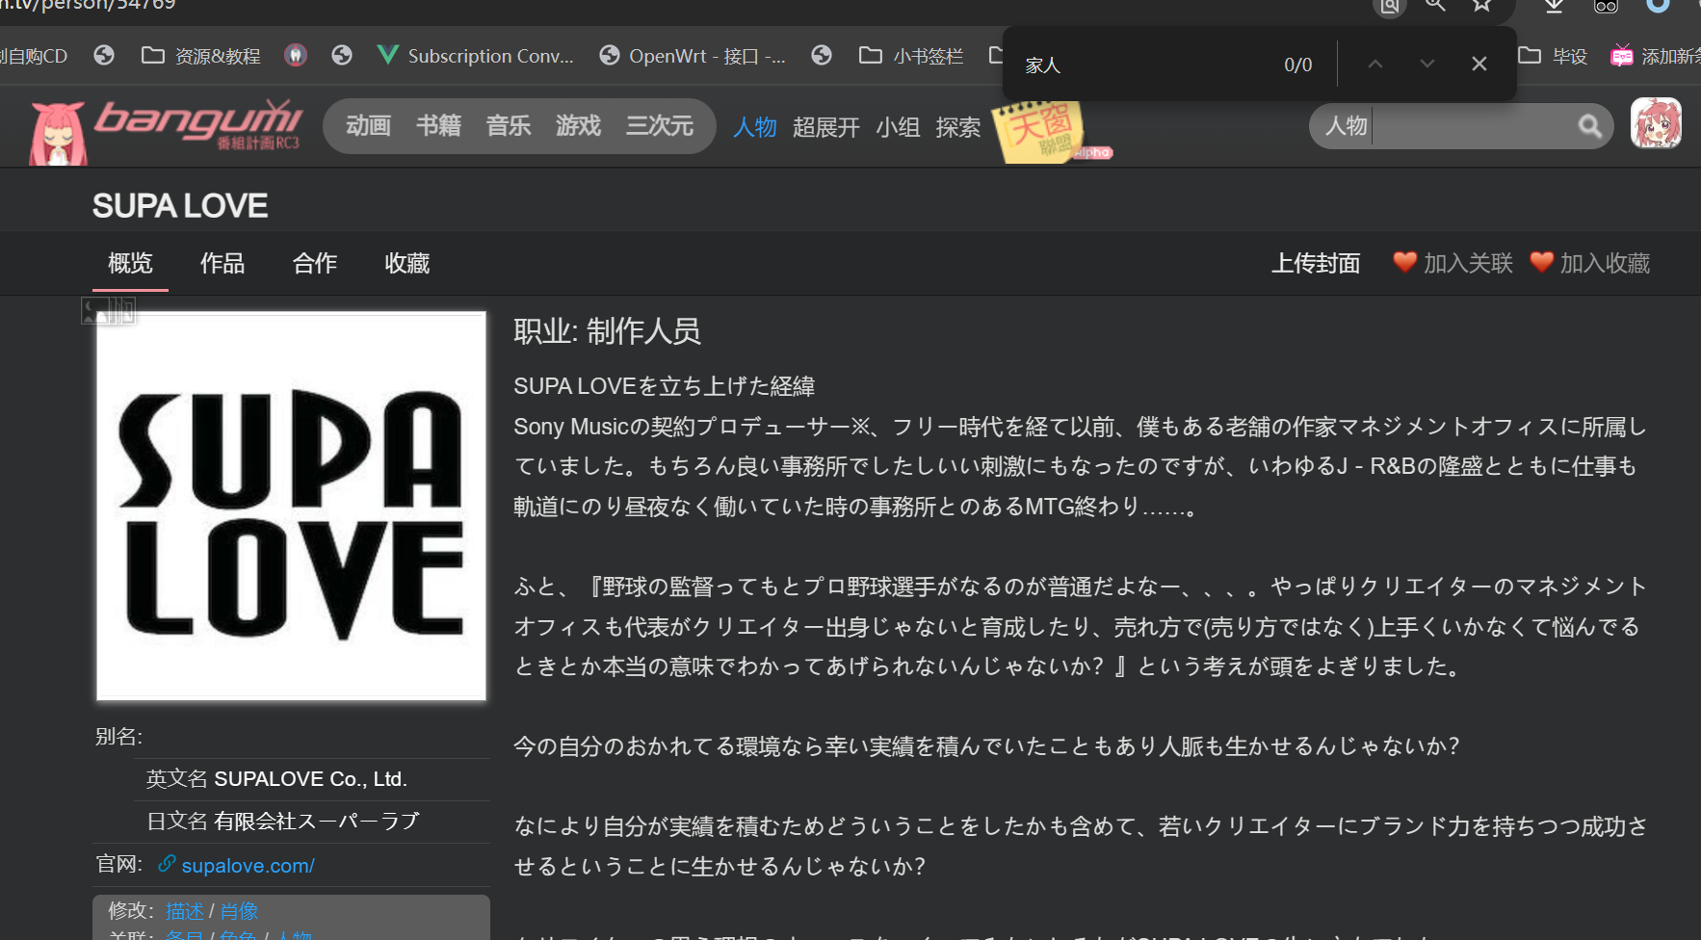Screen dimensions: 1701x940
Task: Open the 探索 section link
Action: (x=958, y=127)
